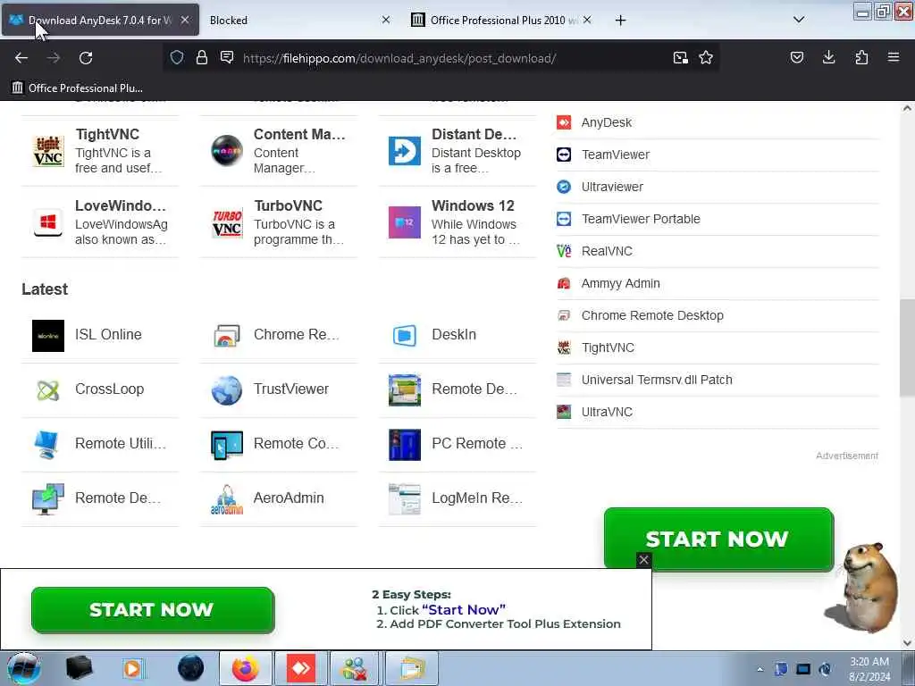Click the Windows 12 purple icon
915x686 pixels.
405,222
